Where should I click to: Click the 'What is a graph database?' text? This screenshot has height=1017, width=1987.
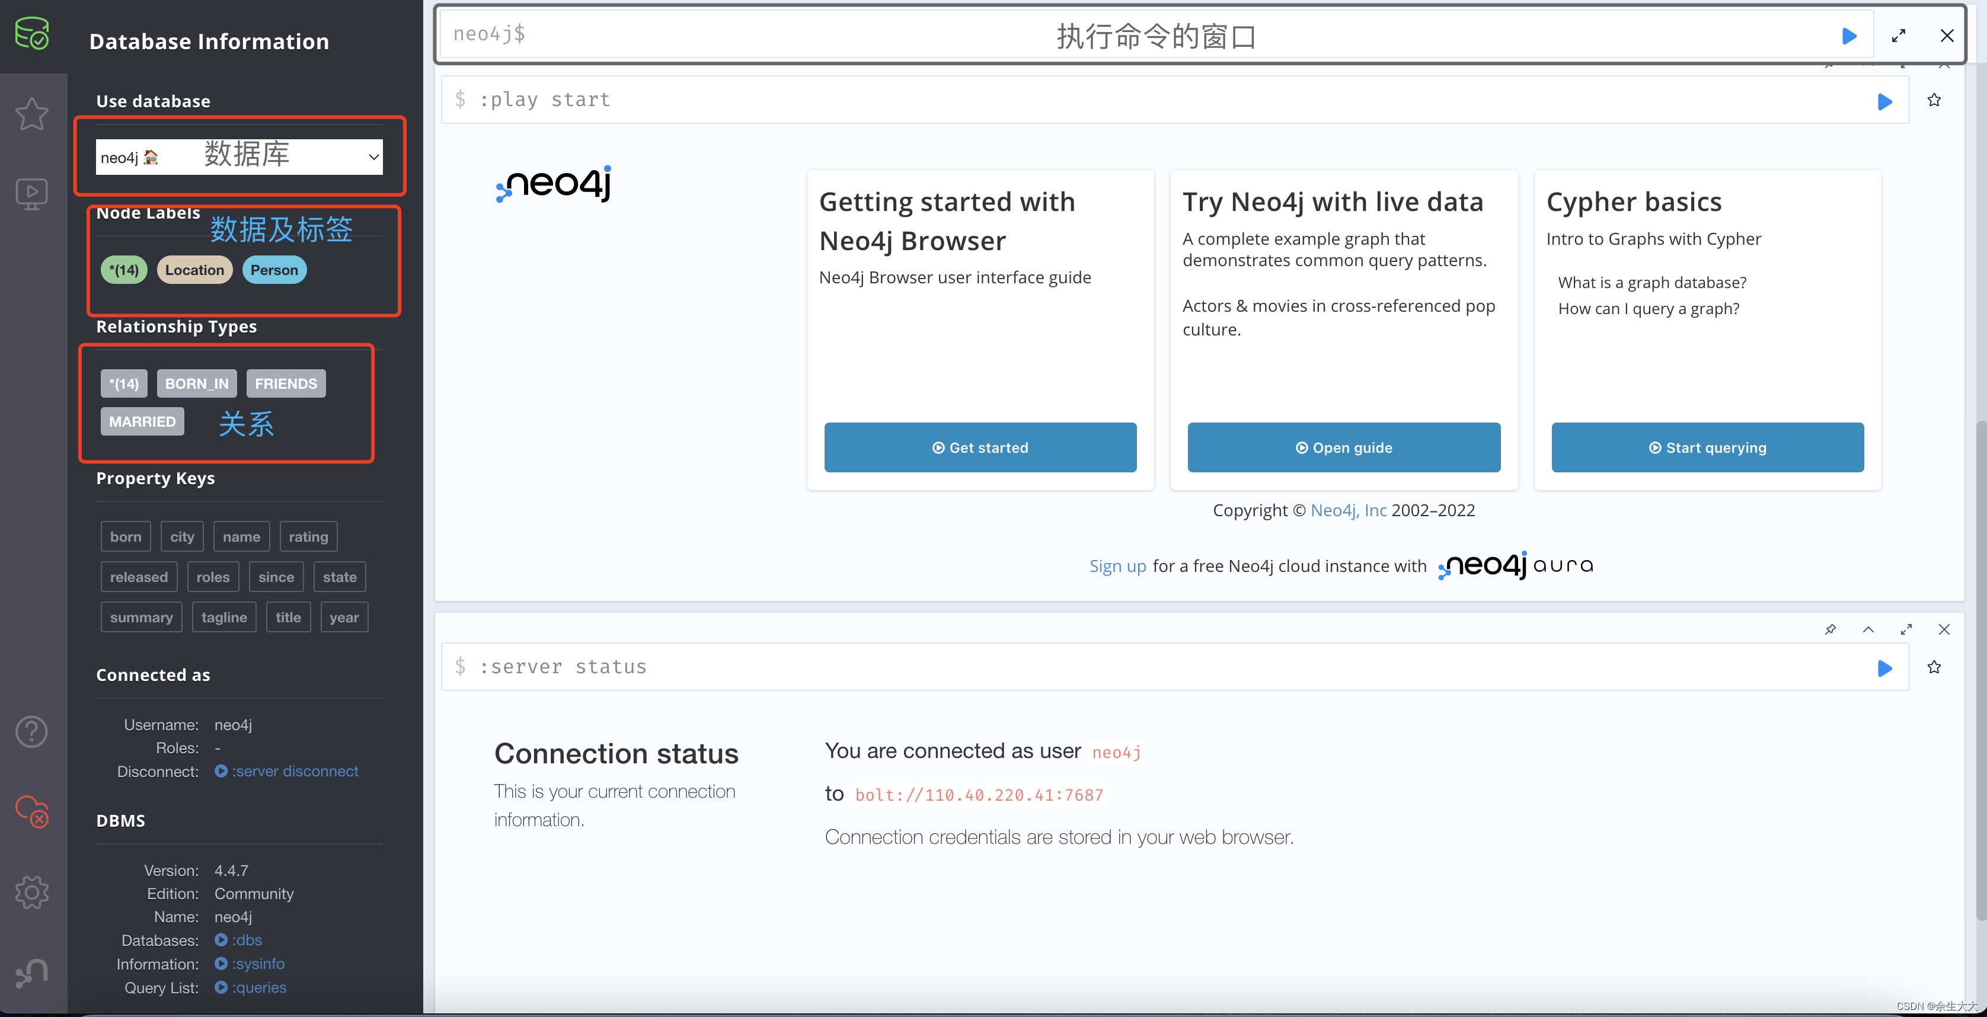tap(1652, 283)
